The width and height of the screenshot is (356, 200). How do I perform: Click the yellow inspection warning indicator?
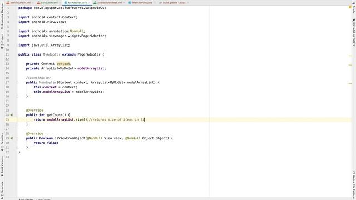(350, 7)
